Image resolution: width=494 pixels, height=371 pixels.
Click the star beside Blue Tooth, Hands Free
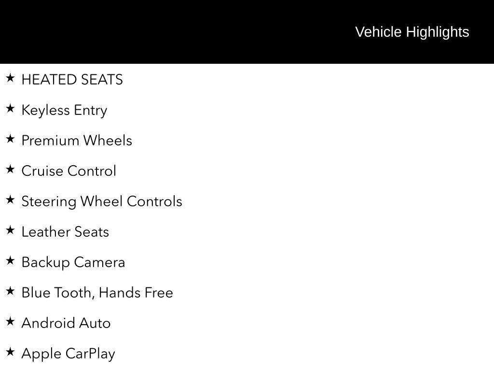[10, 291]
